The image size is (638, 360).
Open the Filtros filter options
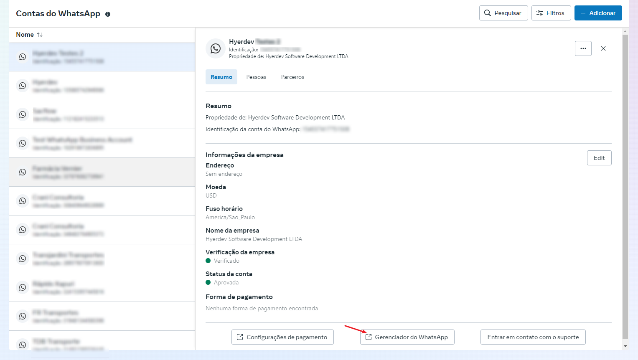551,13
